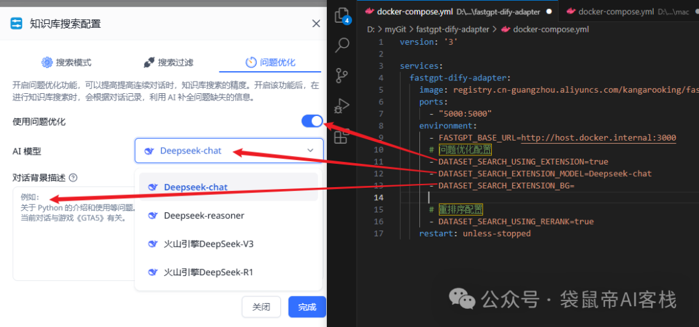The width and height of the screenshot is (699, 327).
Task: Click the docker-compose.yml breadcrumb segment
Action: 551,30
